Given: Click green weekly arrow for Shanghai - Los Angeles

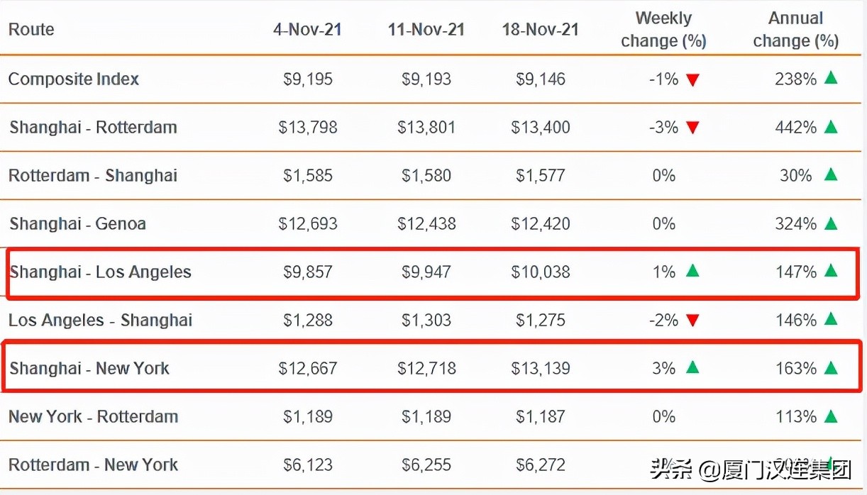Looking at the screenshot, I should coord(692,271).
